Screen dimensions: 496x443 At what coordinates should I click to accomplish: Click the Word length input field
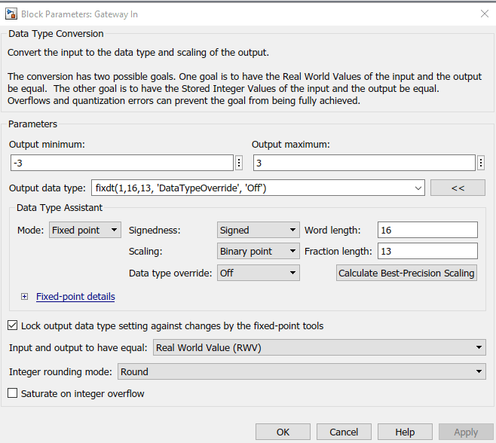pyautogui.click(x=427, y=230)
